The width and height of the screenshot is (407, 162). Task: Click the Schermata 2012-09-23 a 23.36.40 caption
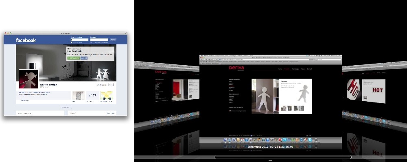(271, 147)
